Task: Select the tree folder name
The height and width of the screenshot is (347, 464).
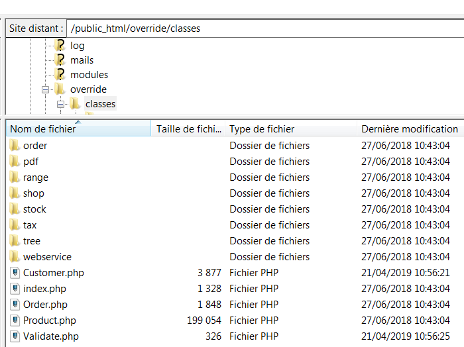Action: coord(32,241)
